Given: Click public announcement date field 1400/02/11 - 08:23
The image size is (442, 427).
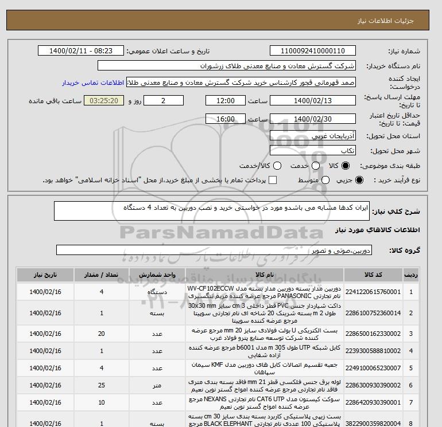Looking at the screenshot, I should coord(81,50).
